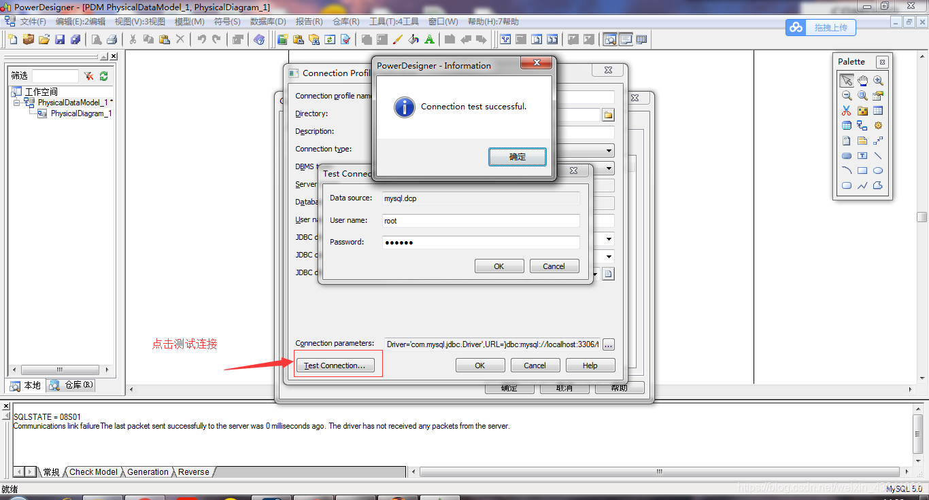The width and height of the screenshot is (929, 500).
Task: Select the Note tool in Palette
Action: pyautogui.click(x=862, y=141)
